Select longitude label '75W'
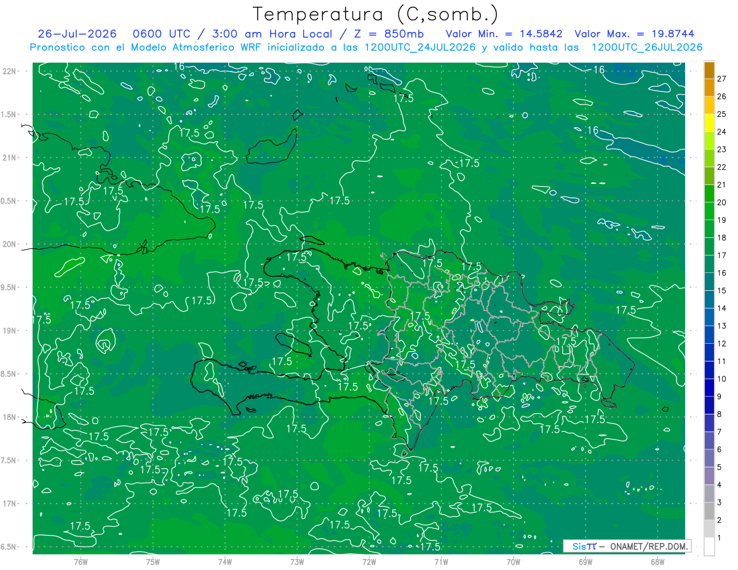Screen dimensions: 738x570 click(x=153, y=562)
